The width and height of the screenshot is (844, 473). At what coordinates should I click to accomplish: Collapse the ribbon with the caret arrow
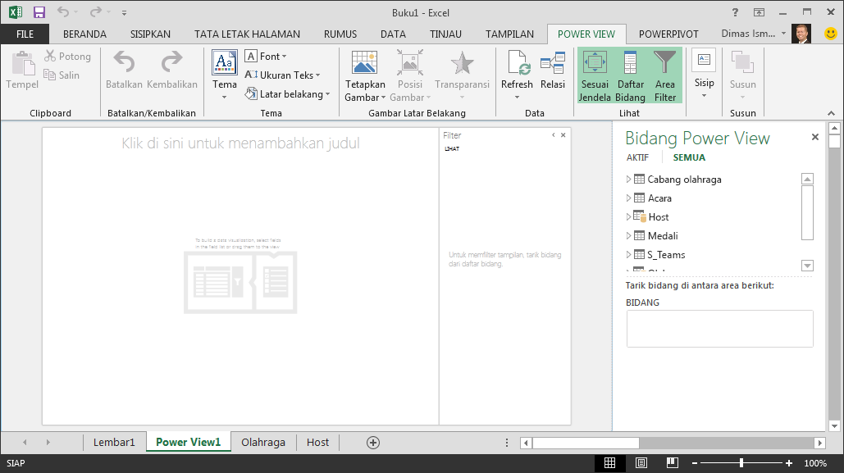pyautogui.click(x=831, y=113)
